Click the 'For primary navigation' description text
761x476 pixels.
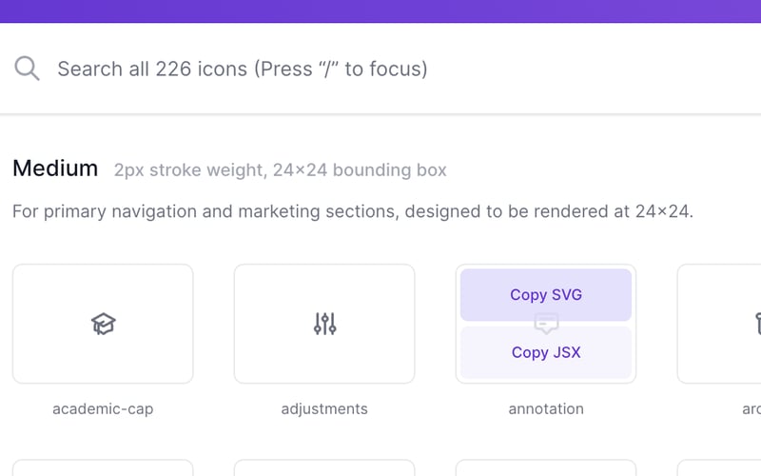[x=352, y=210]
